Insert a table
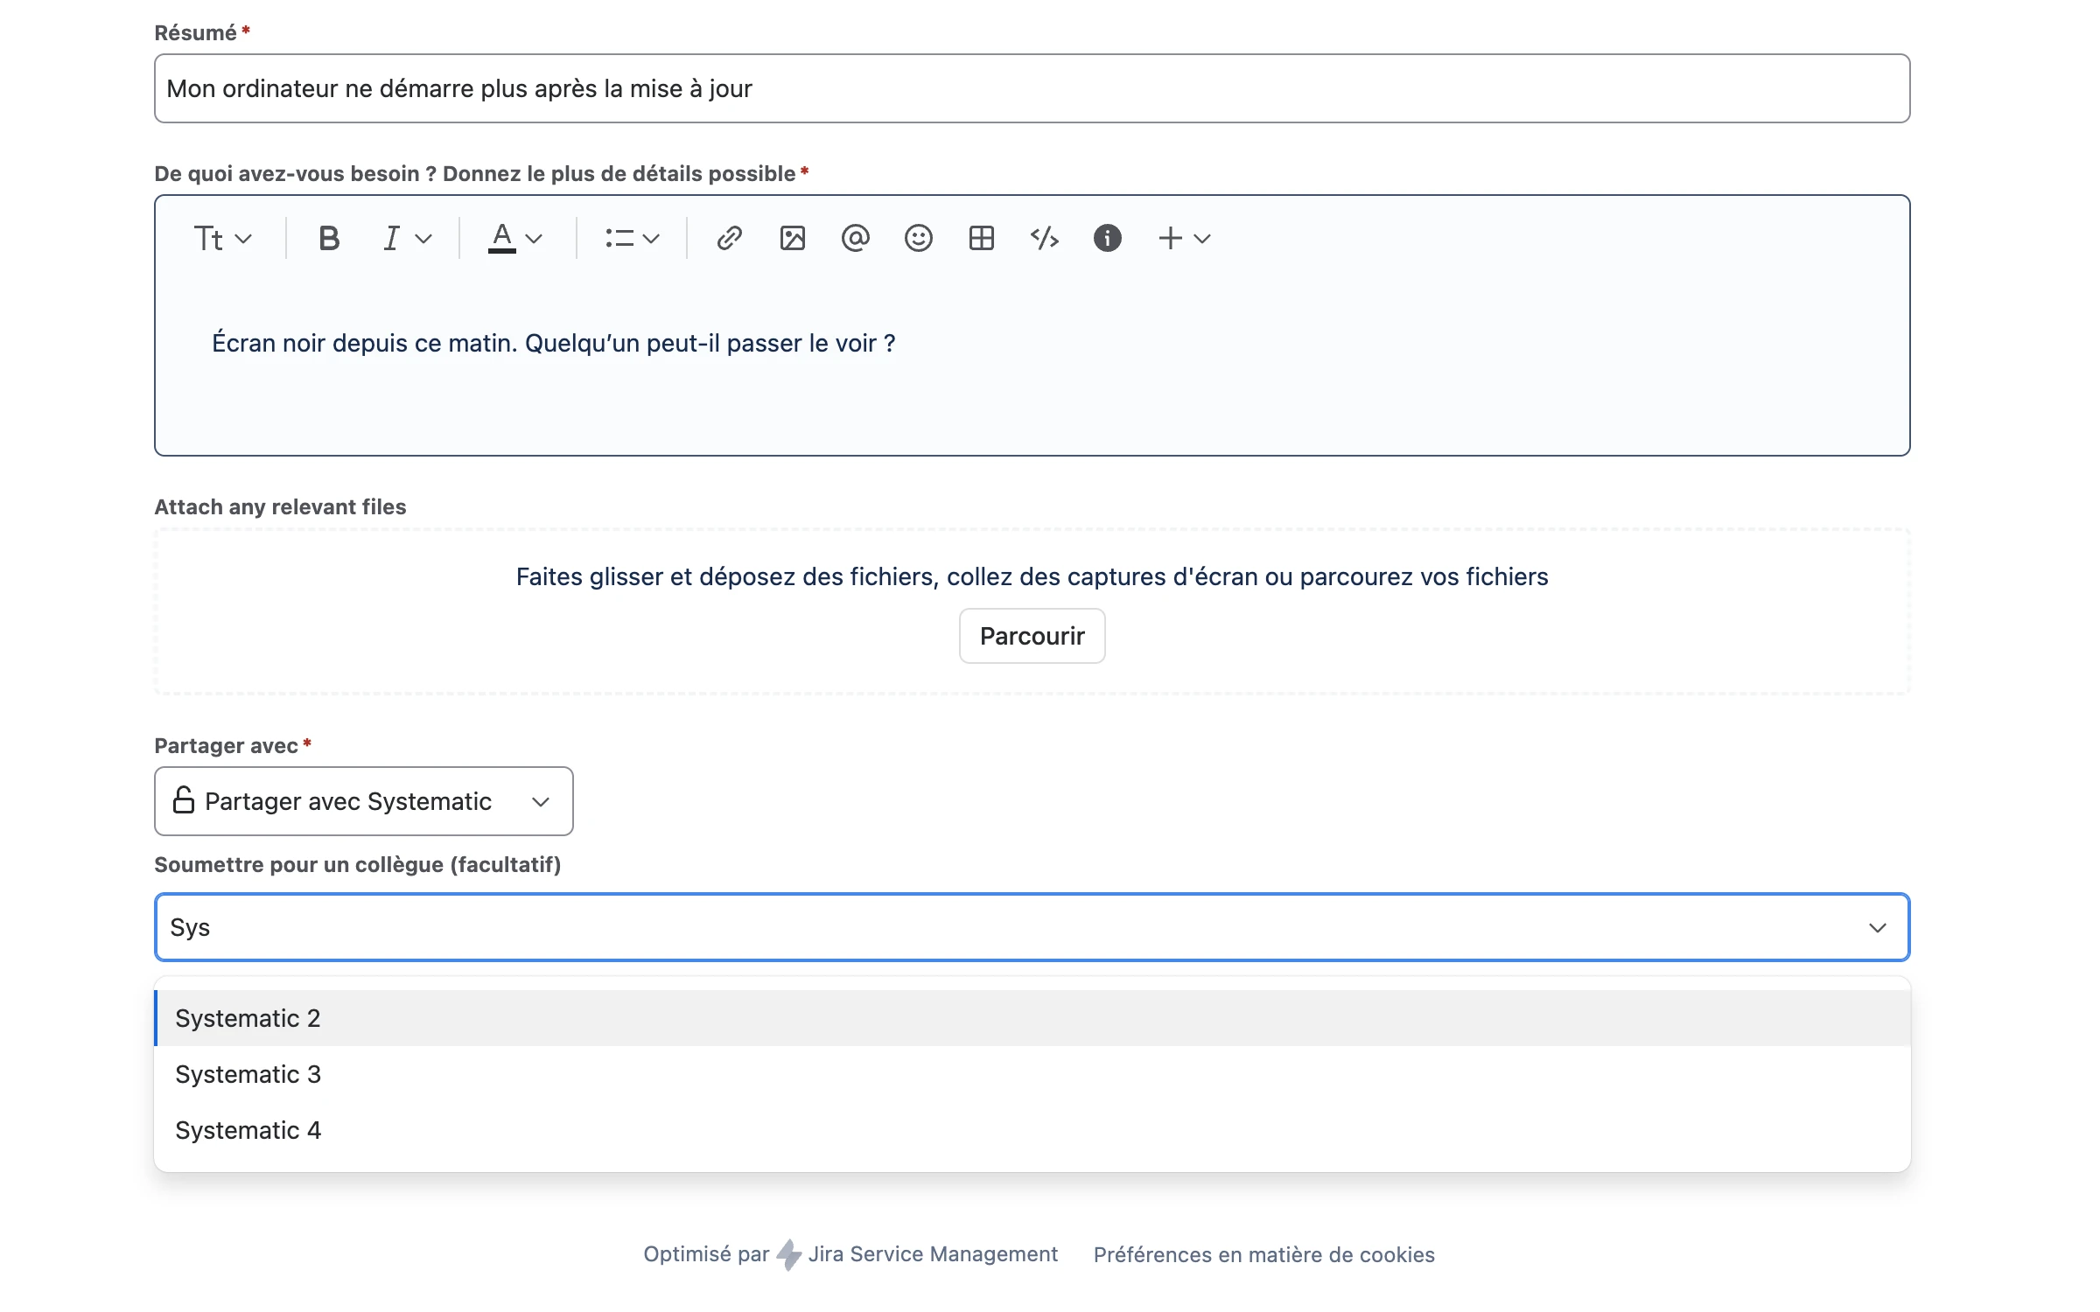 (x=982, y=238)
